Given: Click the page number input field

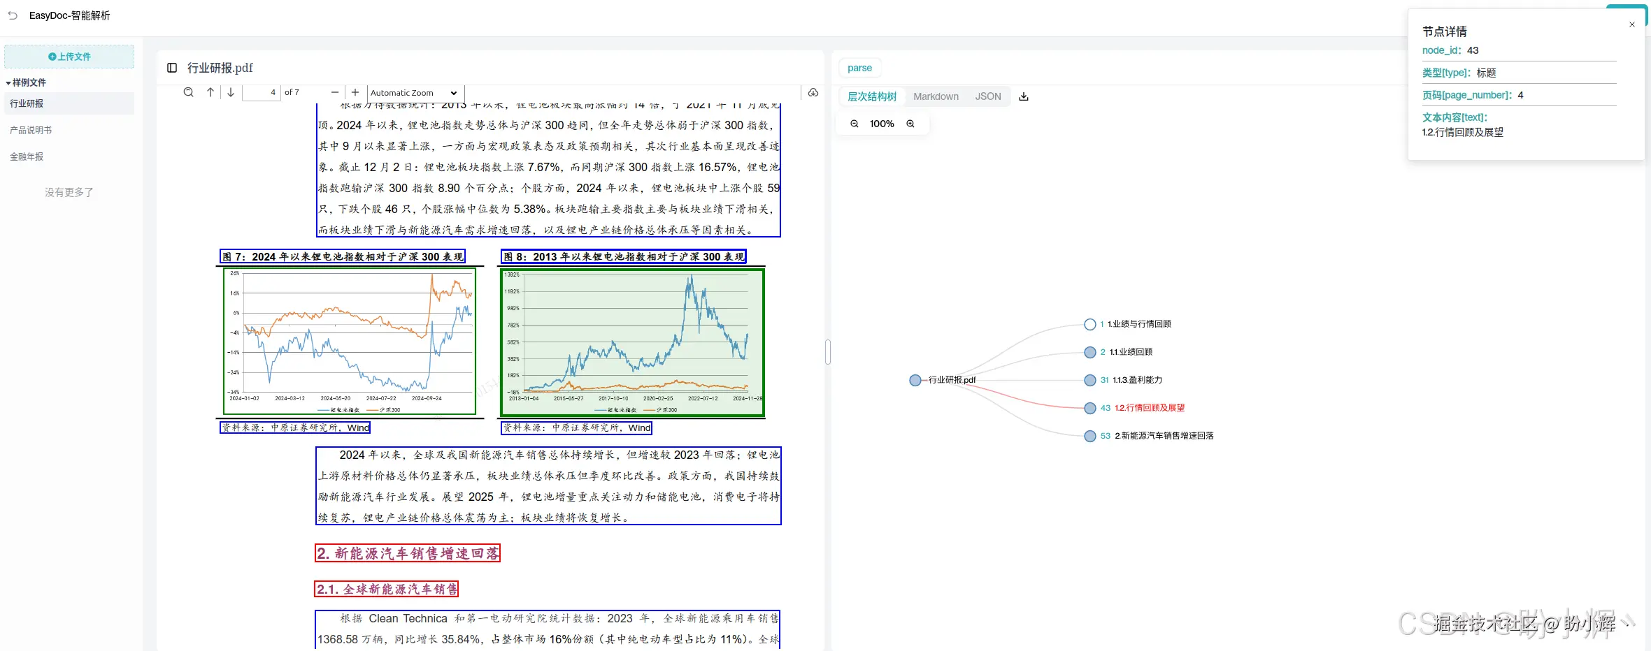Looking at the screenshot, I should [x=261, y=92].
